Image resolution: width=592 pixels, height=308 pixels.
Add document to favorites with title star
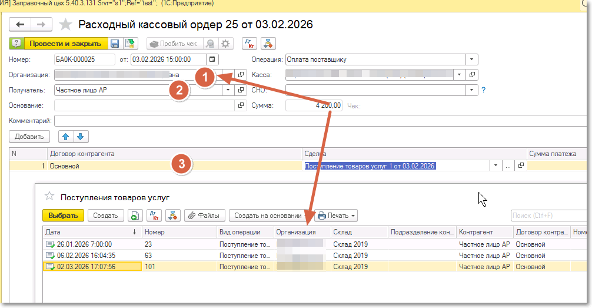pyautogui.click(x=66, y=25)
